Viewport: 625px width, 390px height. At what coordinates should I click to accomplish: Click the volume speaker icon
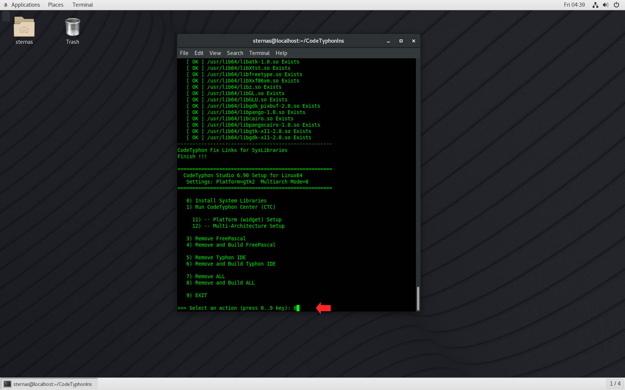click(x=606, y=5)
